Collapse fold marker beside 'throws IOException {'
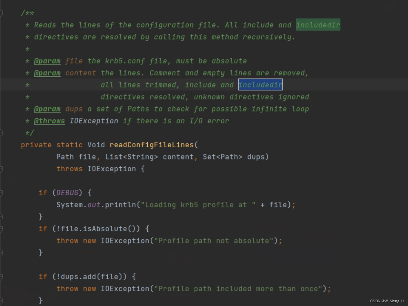 [1, 169]
